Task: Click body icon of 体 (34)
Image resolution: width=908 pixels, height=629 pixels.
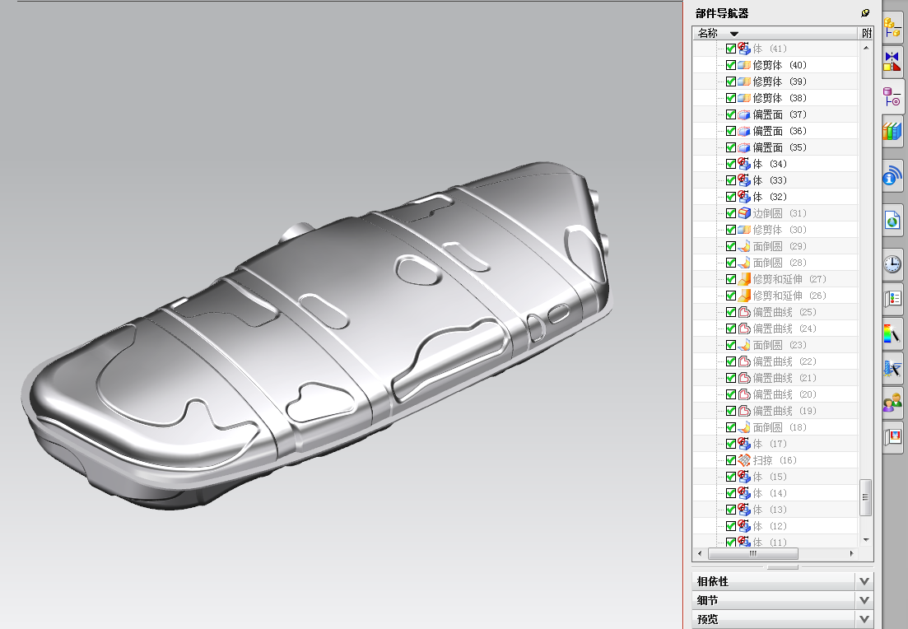Action: (744, 164)
